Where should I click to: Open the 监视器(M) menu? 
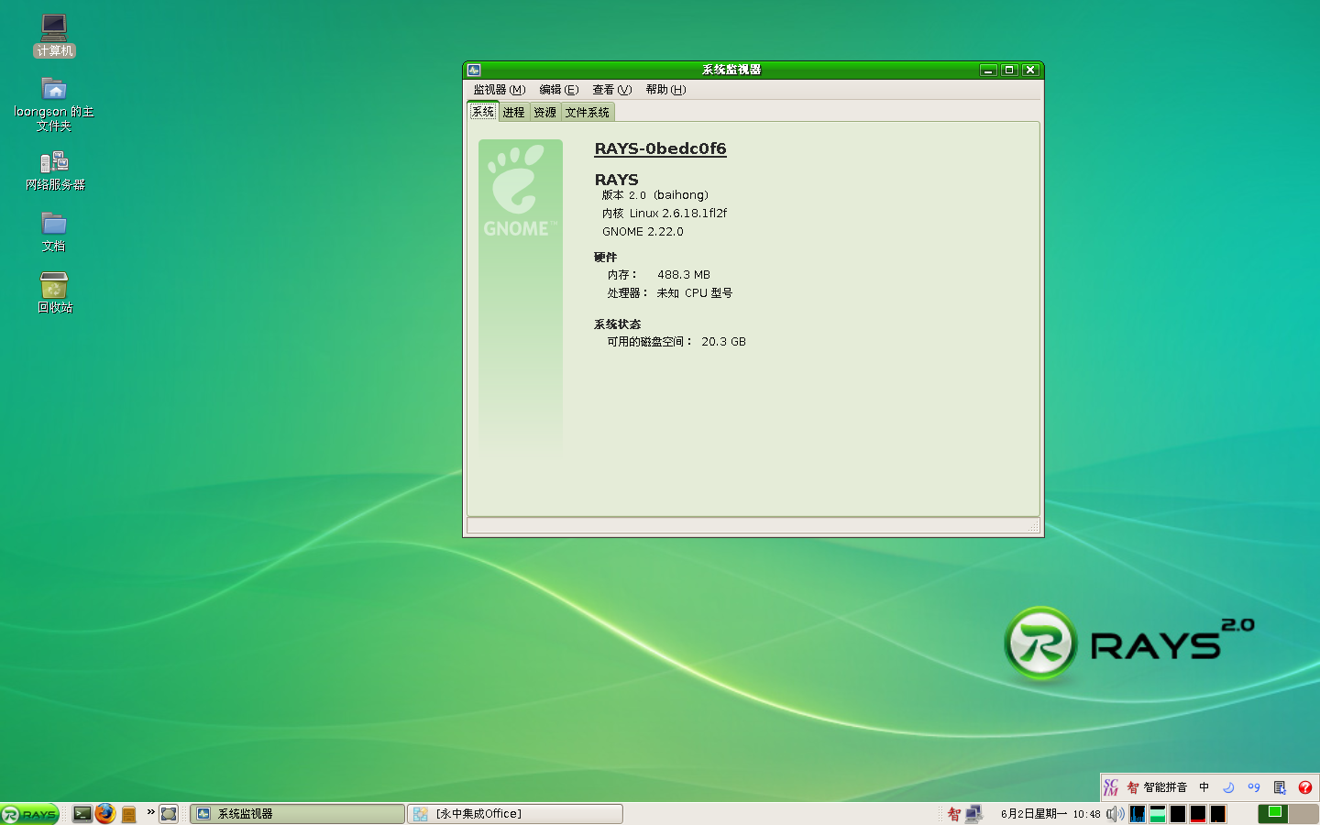(499, 90)
